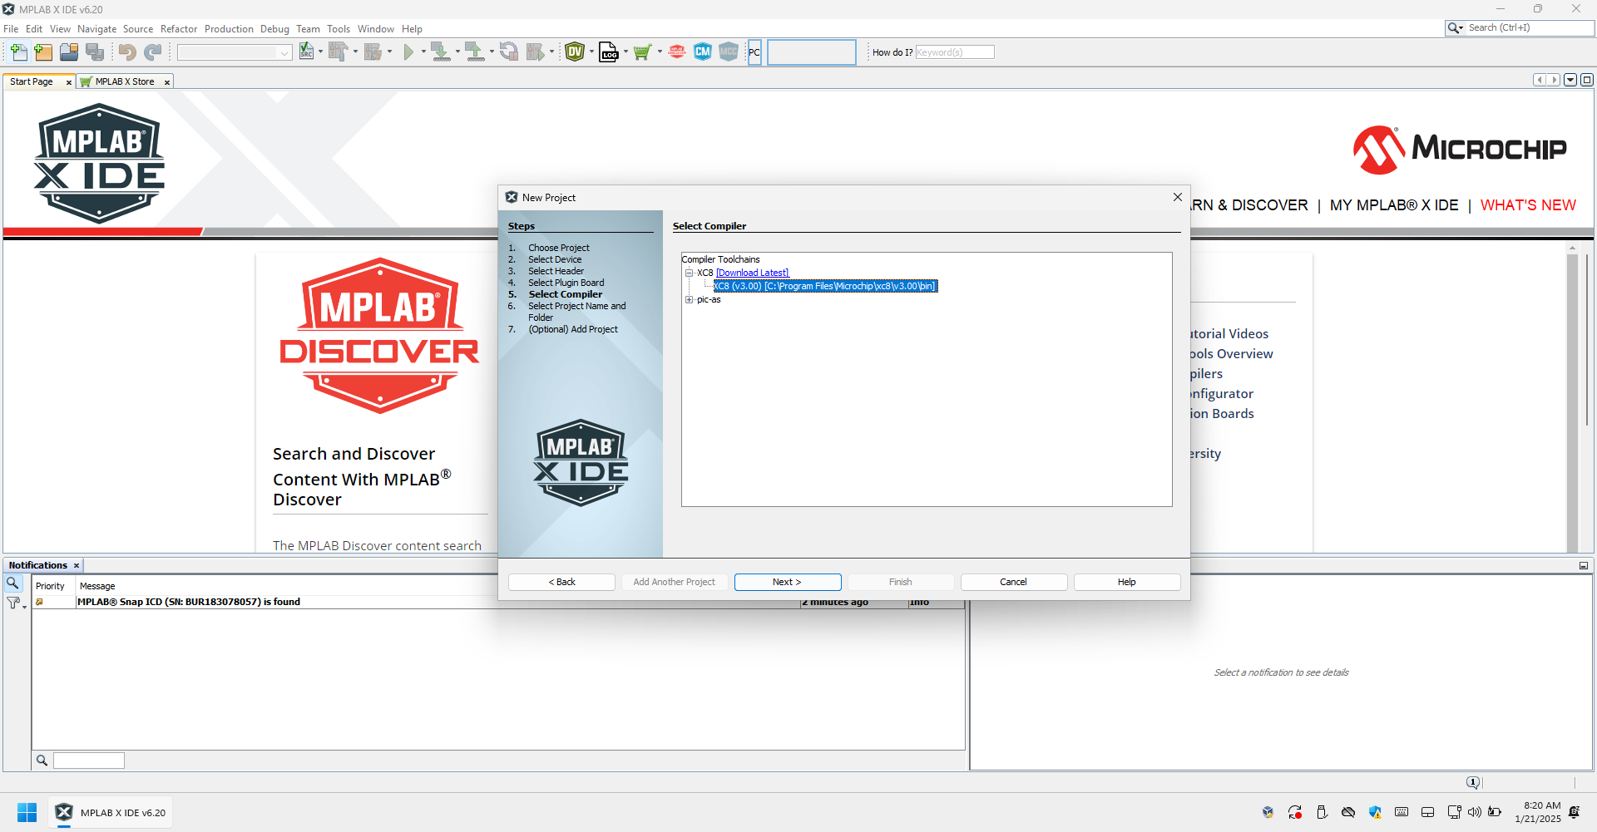Screen dimensions: 1597x832
Task: Open the CM Content Manager icon
Action: (x=703, y=52)
